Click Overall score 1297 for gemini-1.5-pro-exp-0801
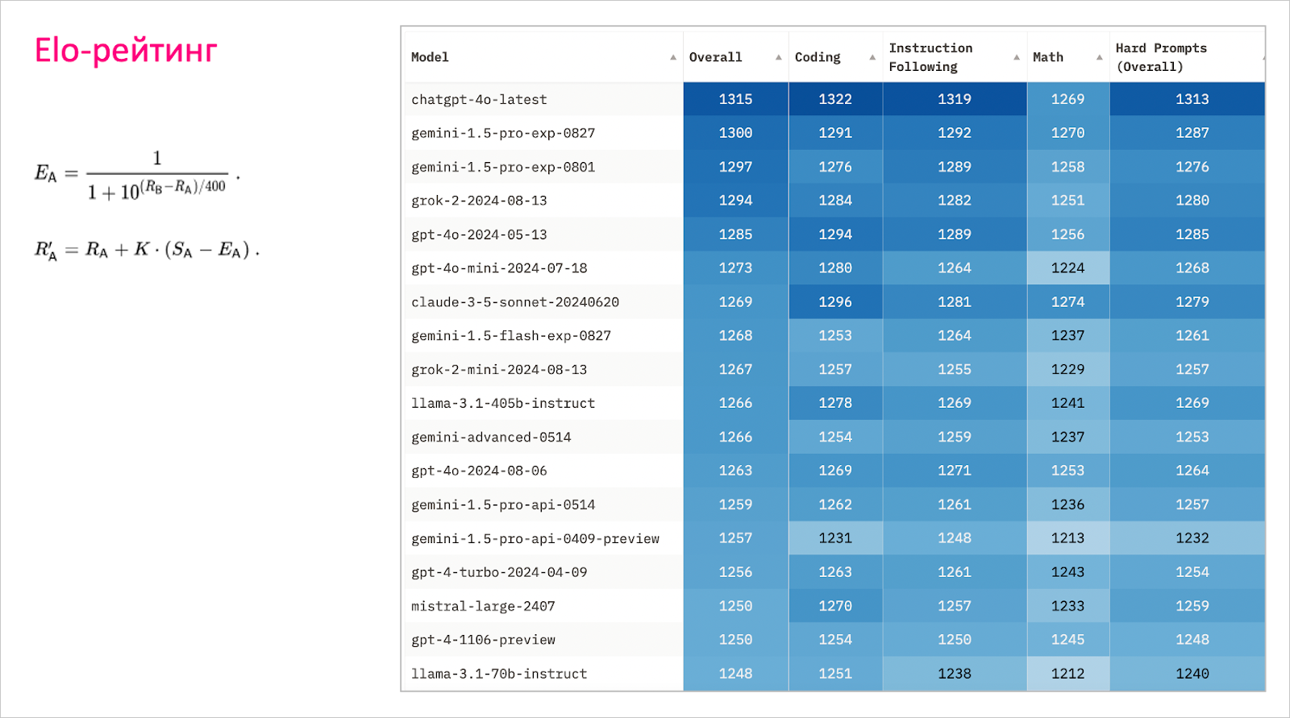The height and width of the screenshot is (718, 1290). click(735, 167)
